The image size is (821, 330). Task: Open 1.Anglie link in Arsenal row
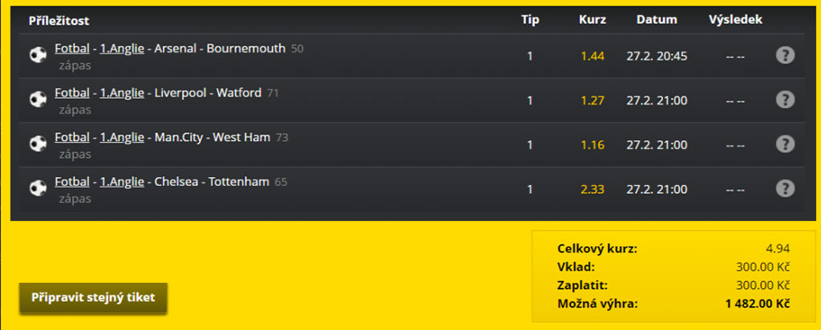click(122, 48)
